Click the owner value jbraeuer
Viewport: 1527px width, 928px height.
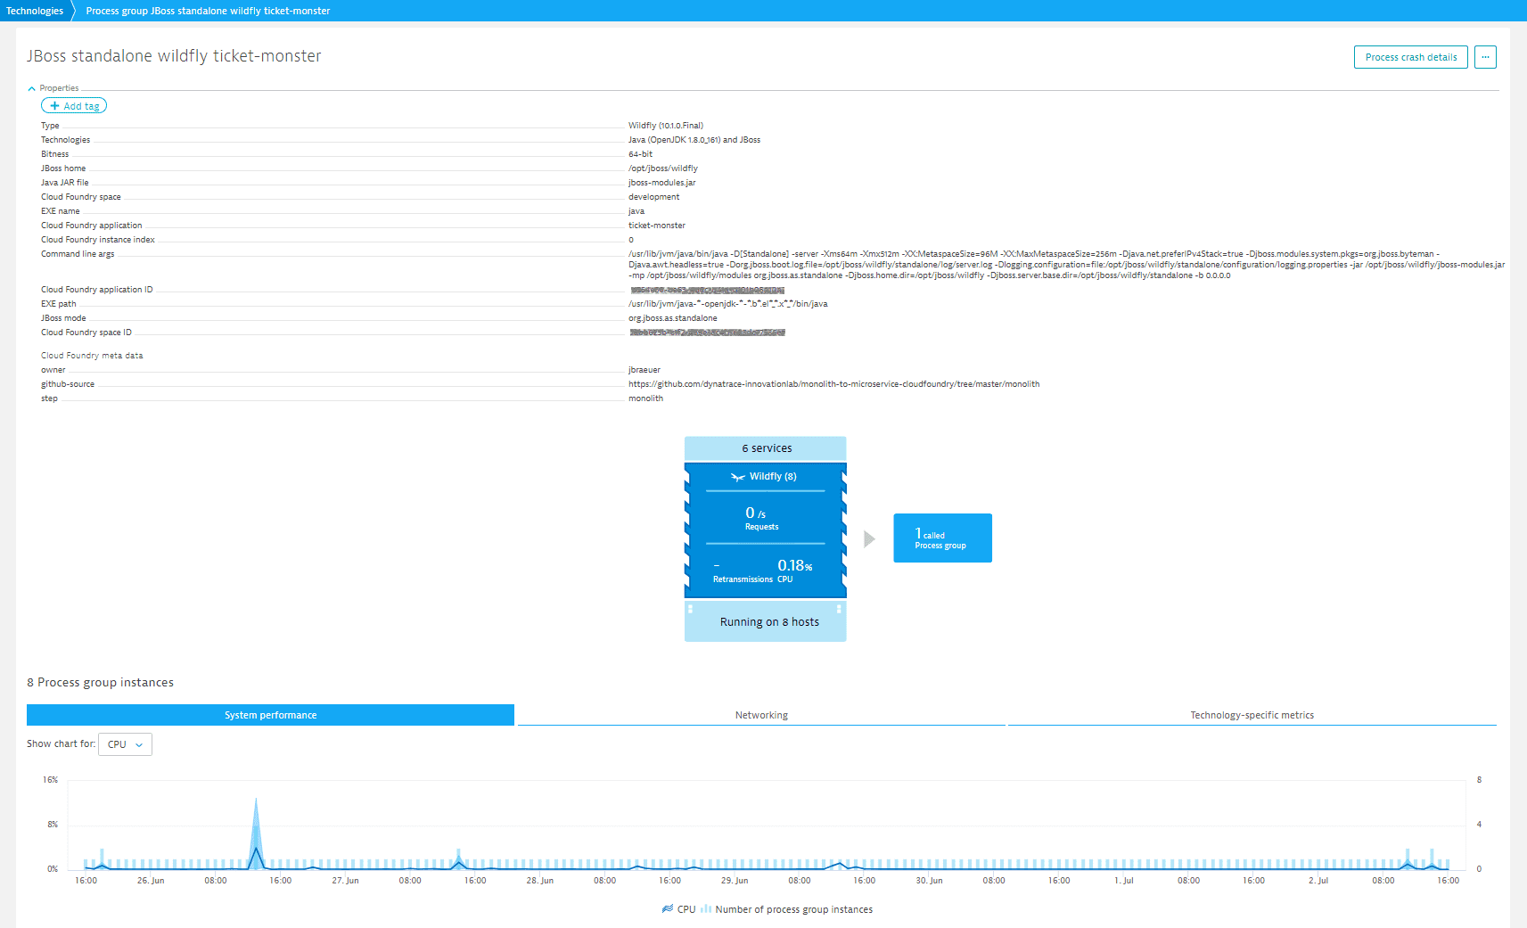click(644, 370)
